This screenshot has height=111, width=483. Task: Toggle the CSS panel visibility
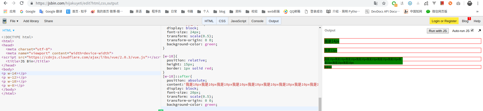pyautogui.click(x=222, y=21)
